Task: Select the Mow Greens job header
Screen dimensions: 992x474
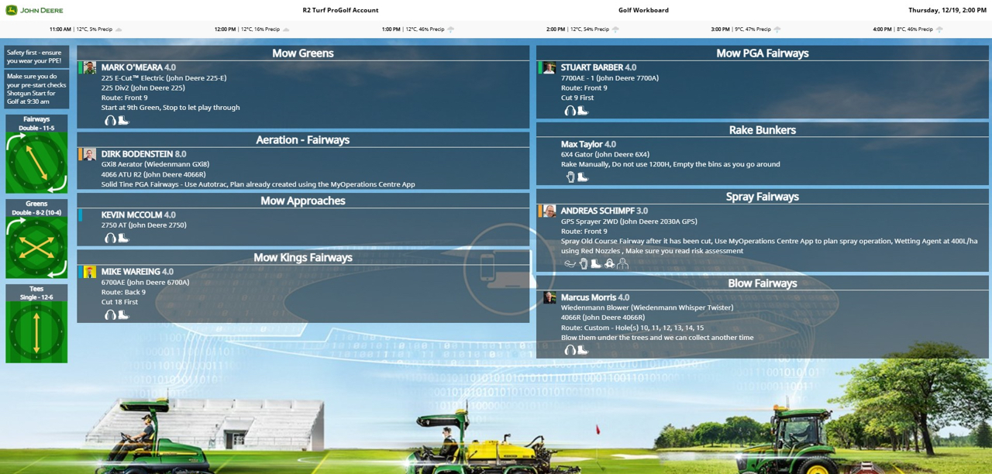Action: click(302, 53)
